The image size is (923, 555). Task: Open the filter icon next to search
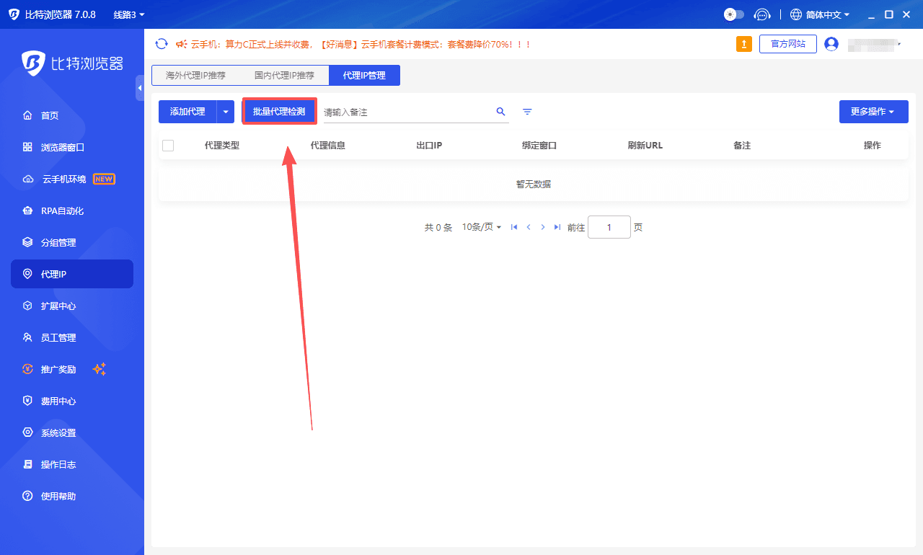coord(527,112)
